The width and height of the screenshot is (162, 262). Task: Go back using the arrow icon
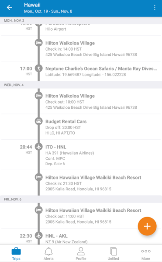pyautogui.click(x=9, y=7)
